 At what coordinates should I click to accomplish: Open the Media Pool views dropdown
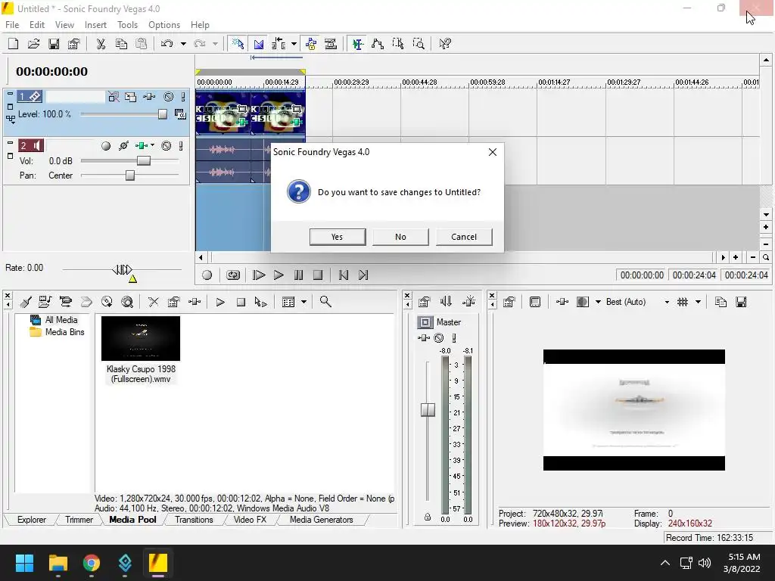point(303,302)
